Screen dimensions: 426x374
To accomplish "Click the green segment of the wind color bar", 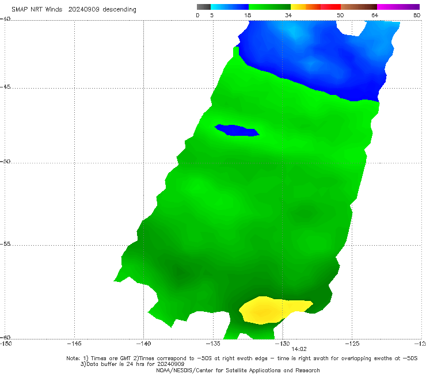I will click(269, 7).
